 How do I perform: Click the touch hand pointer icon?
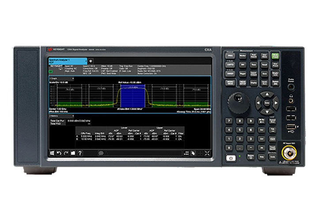coord(193,153)
